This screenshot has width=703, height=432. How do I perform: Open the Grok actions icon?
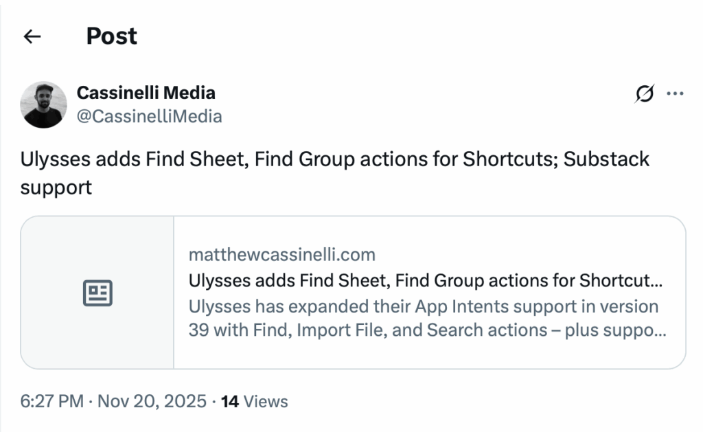pos(645,93)
